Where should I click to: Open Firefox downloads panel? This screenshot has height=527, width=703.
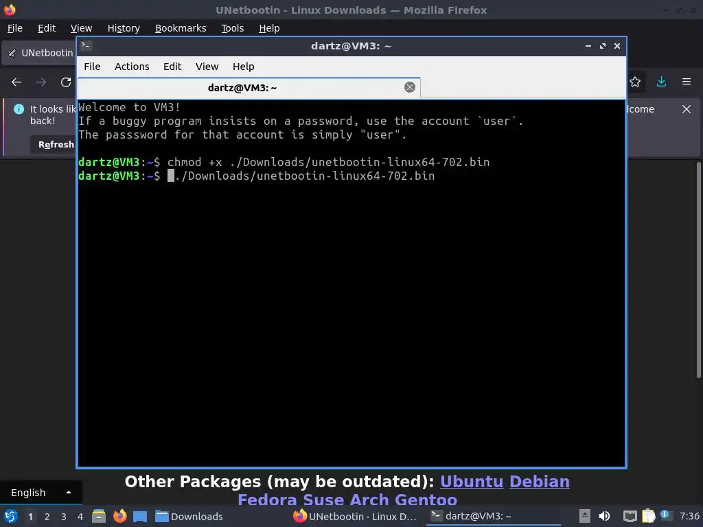point(661,82)
